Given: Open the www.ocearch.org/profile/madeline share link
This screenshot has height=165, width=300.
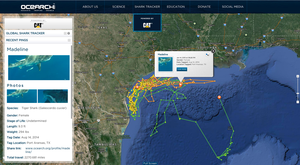Looking at the screenshot, I should 48,150.
